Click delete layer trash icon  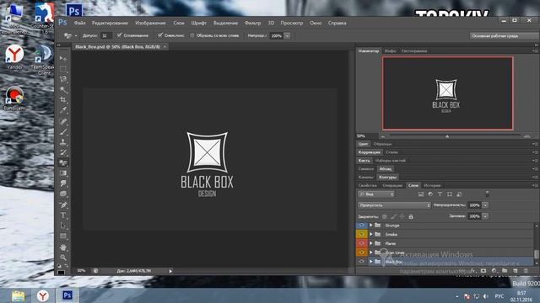point(526,271)
